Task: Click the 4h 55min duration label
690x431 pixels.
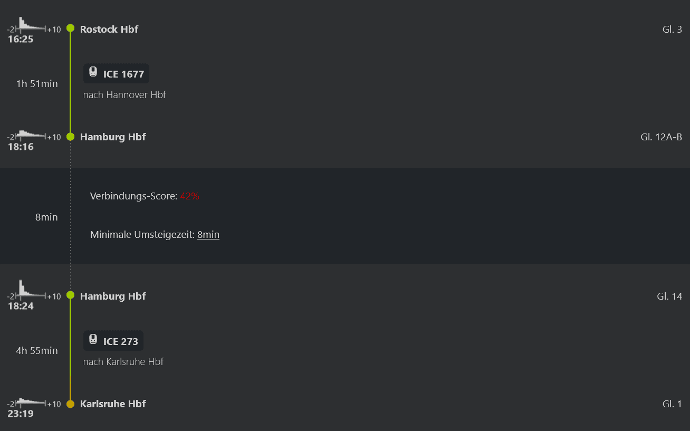Action: coord(37,351)
